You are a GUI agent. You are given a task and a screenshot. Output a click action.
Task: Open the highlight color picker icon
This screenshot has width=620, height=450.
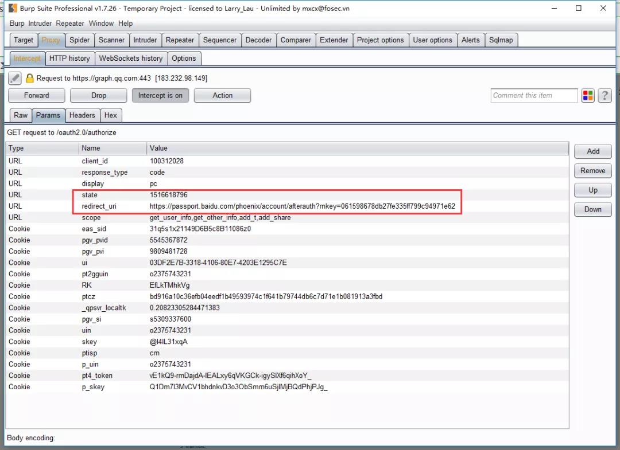click(588, 96)
